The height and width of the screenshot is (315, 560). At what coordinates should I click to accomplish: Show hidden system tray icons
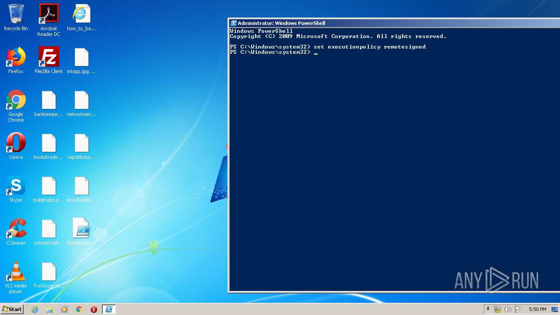pyautogui.click(x=488, y=309)
